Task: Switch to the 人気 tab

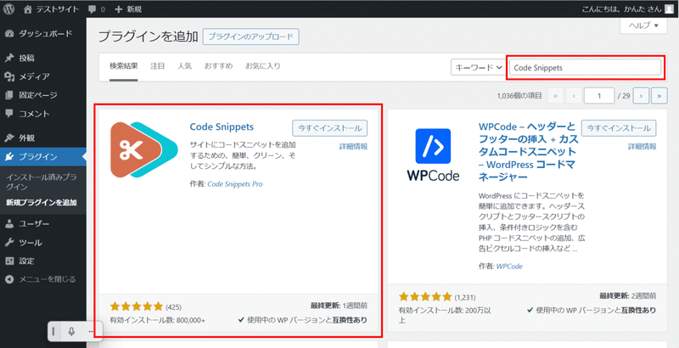Action: click(184, 66)
